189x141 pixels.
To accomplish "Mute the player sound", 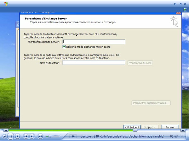I will [40, 136].
